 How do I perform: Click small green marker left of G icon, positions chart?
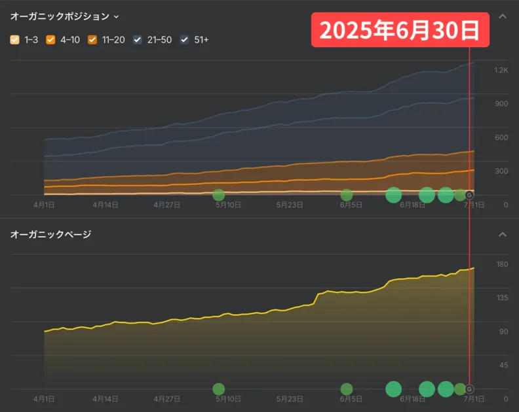(460, 195)
